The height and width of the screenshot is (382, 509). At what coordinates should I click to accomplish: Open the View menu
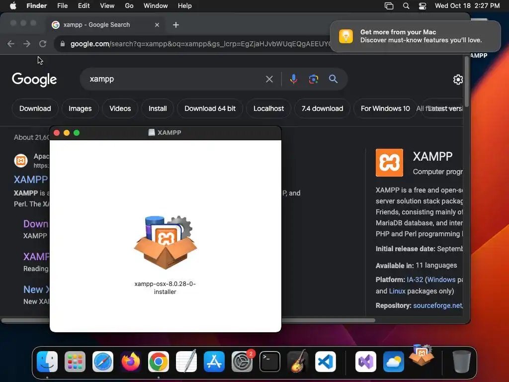(x=107, y=5)
